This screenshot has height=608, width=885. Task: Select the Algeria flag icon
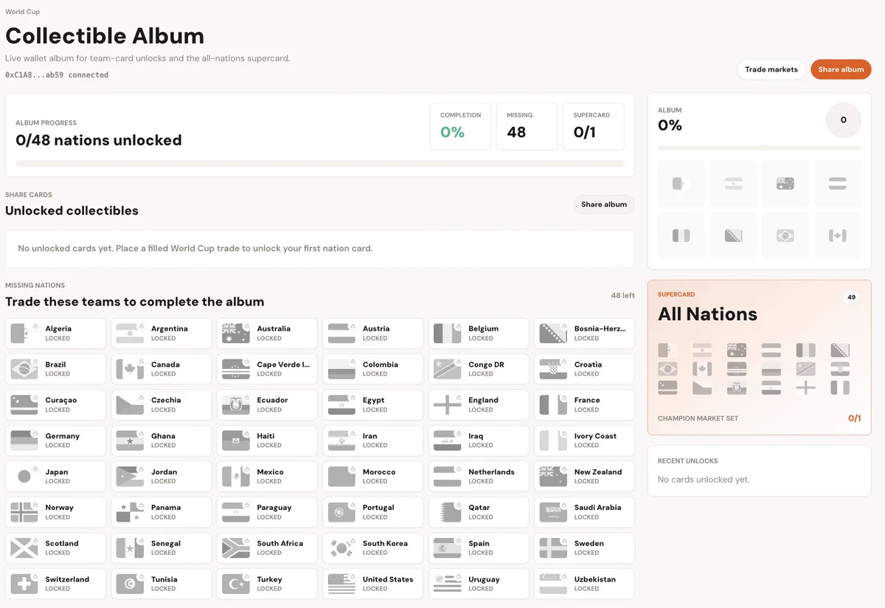(x=24, y=334)
